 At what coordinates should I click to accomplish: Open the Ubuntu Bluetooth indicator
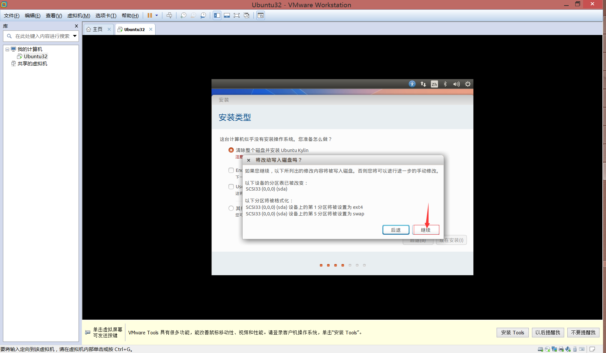[445, 84]
